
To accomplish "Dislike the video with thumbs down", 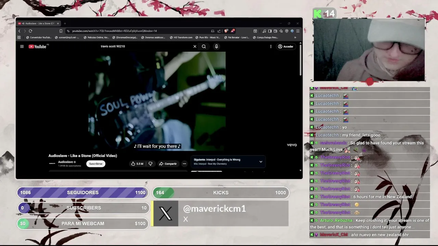I will click(x=150, y=164).
